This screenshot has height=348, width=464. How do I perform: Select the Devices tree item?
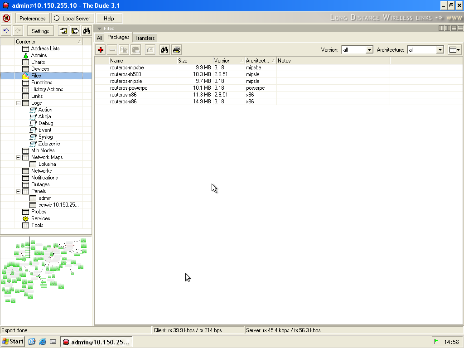point(36,69)
